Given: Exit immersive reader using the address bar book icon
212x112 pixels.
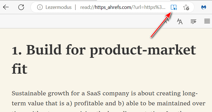Looking at the screenshot, I should 174,7.
